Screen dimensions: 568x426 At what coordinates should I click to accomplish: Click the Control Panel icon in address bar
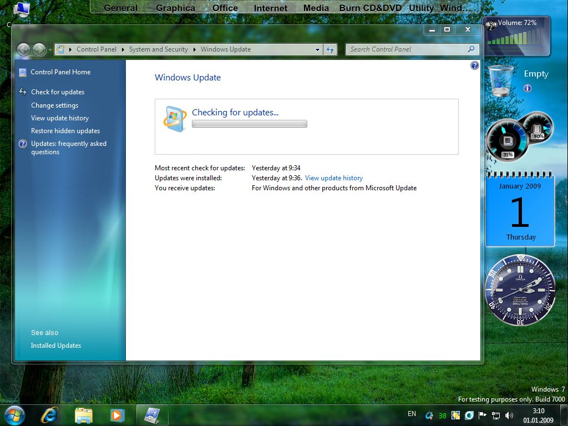[60, 49]
